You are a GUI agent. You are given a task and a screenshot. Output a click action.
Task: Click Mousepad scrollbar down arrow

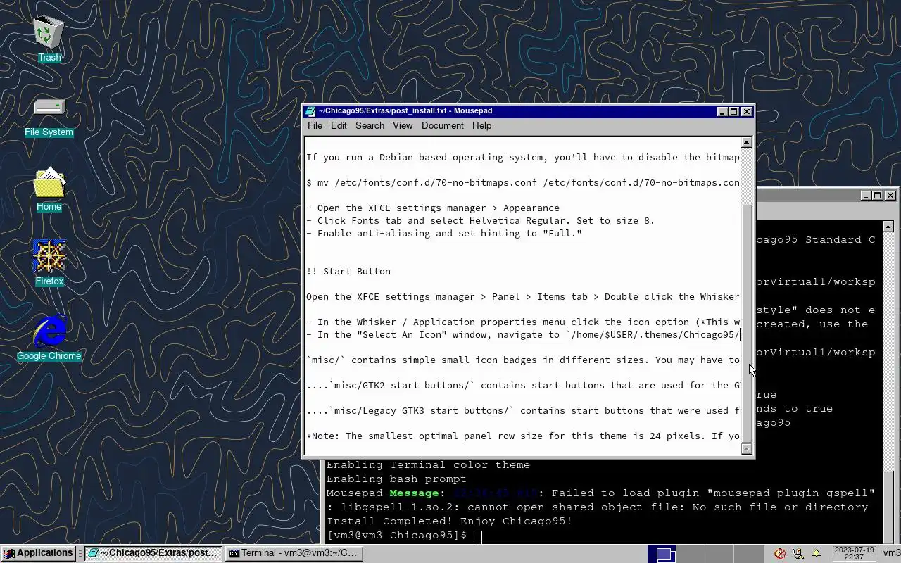click(x=747, y=449)
